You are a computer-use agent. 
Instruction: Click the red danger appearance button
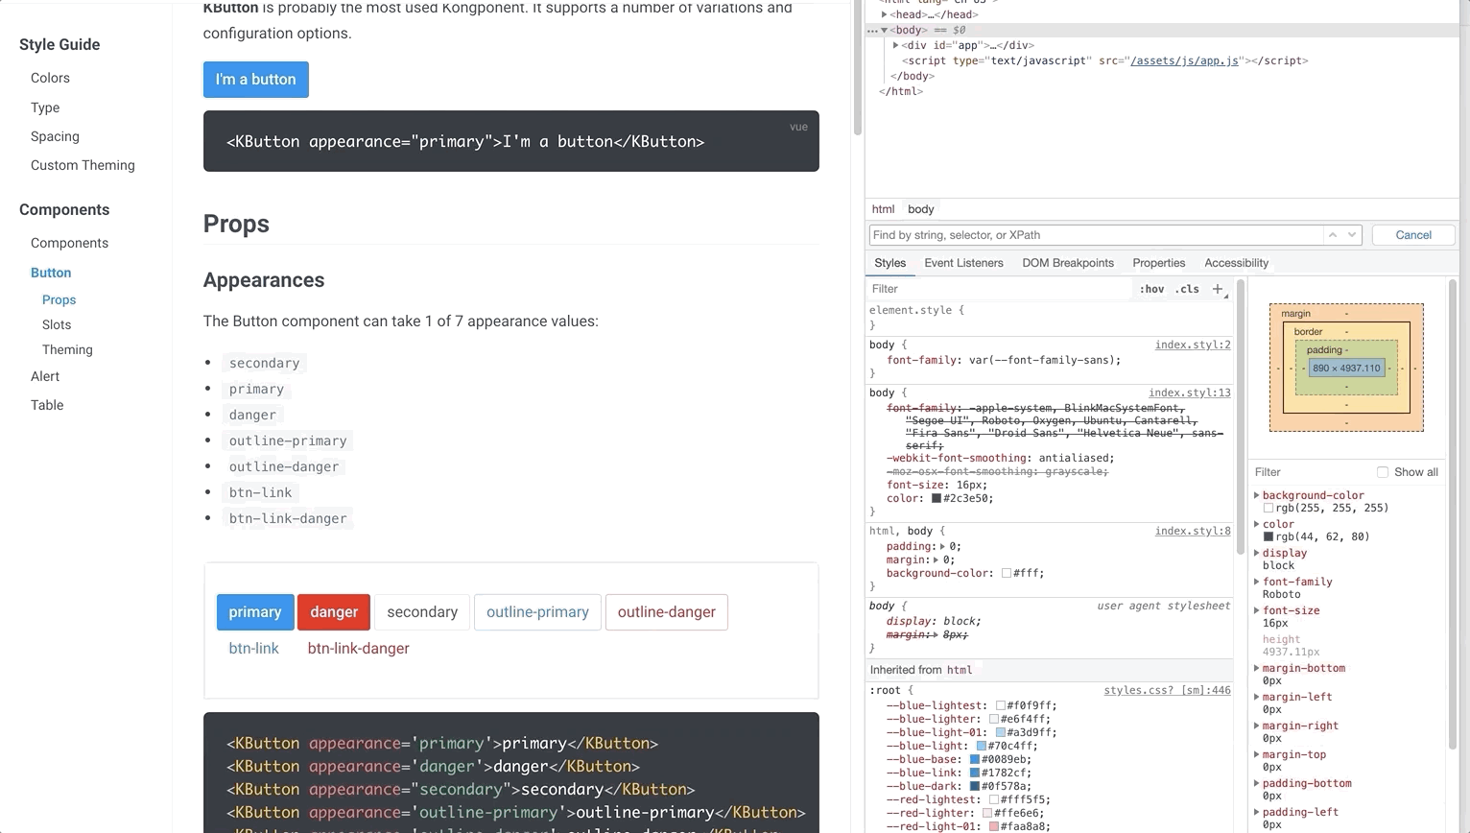point(334,612)
